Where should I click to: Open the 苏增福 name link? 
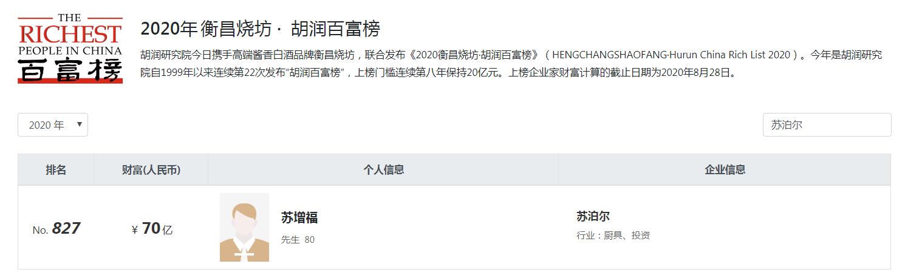299,217
